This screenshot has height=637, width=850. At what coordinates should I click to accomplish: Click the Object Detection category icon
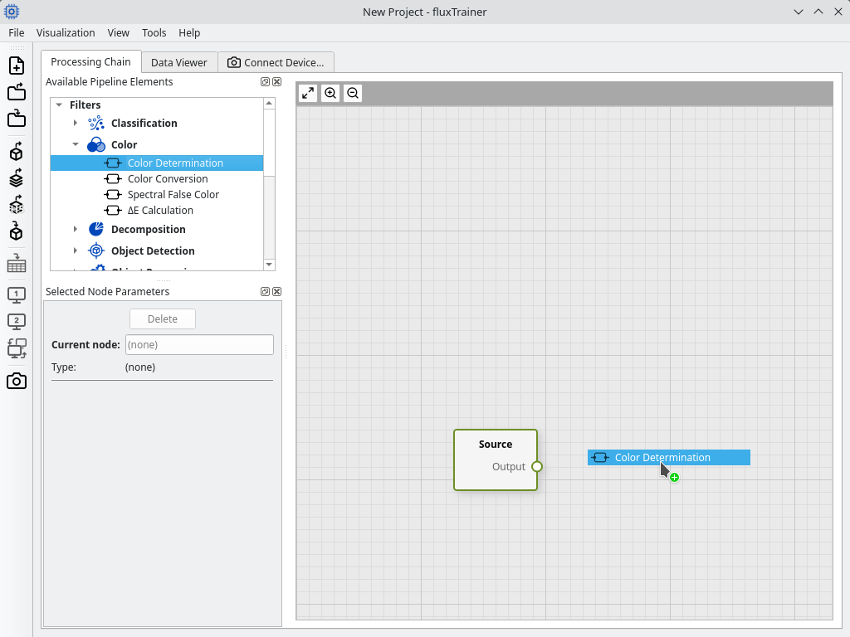96,250
